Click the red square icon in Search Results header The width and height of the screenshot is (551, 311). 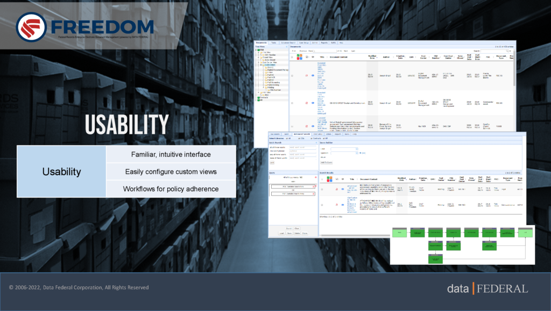(328, 180)
